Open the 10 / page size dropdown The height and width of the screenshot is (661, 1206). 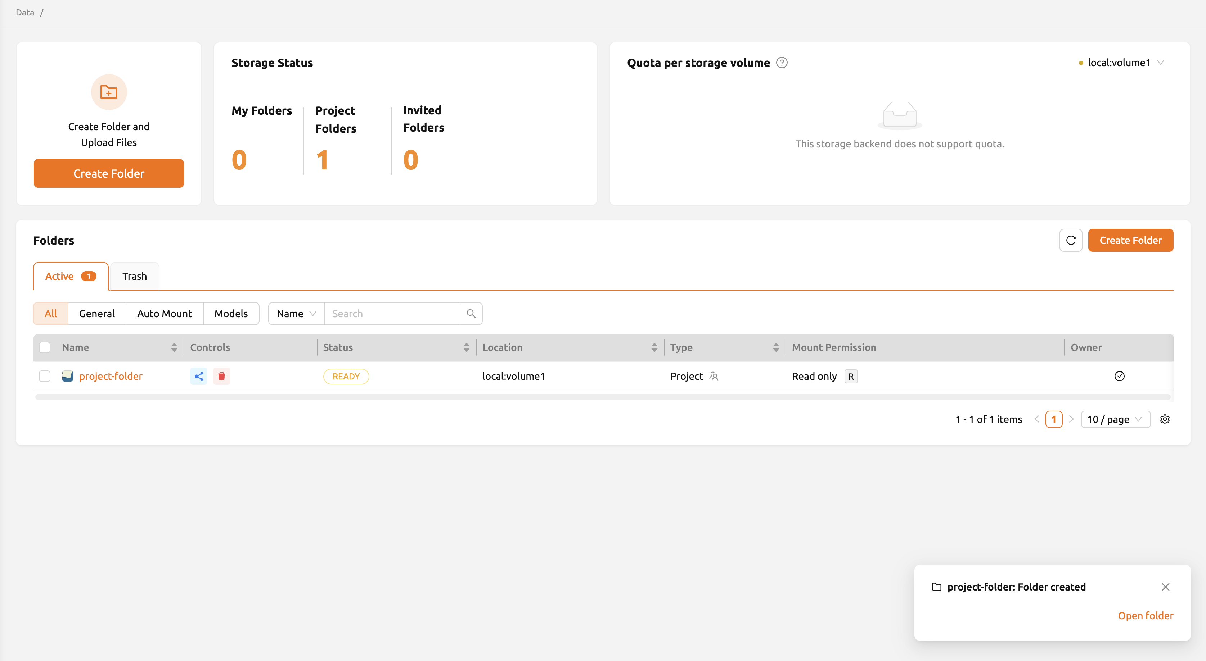(1115, 419)
